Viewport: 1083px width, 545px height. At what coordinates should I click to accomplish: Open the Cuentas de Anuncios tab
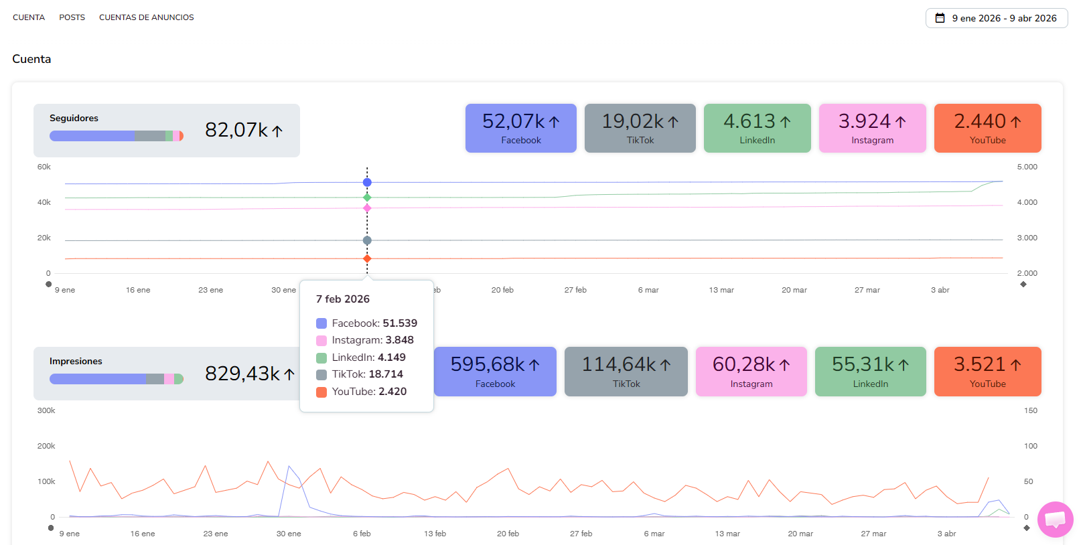pos(146,17)
